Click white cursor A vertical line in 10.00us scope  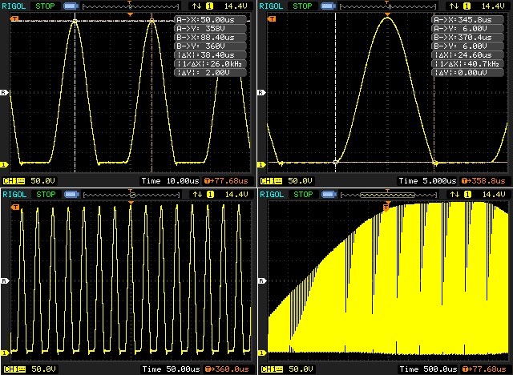pos(75,92)
